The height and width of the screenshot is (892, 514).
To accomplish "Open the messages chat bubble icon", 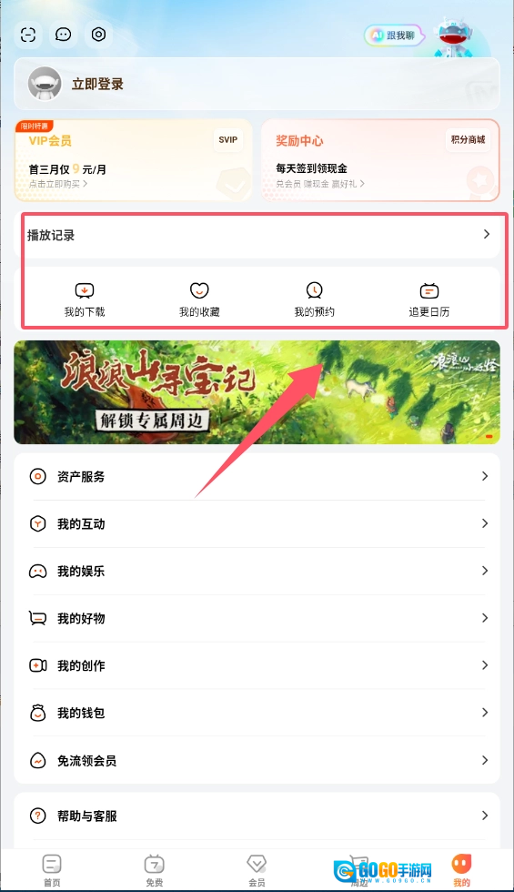I will point(63,35).
